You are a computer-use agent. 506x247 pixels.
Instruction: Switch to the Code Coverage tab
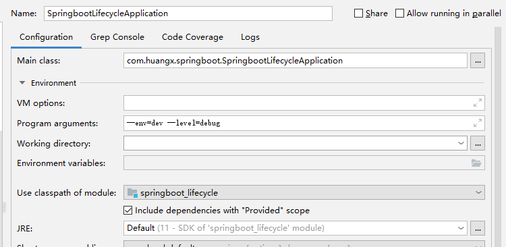[x=193, y=37]
